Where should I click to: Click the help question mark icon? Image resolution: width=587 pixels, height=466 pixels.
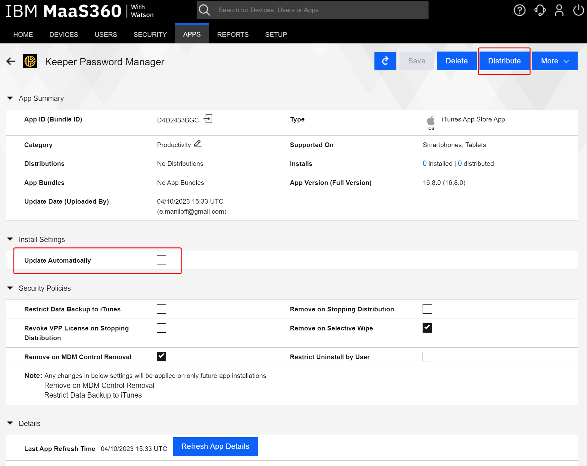tap(519, 10)
